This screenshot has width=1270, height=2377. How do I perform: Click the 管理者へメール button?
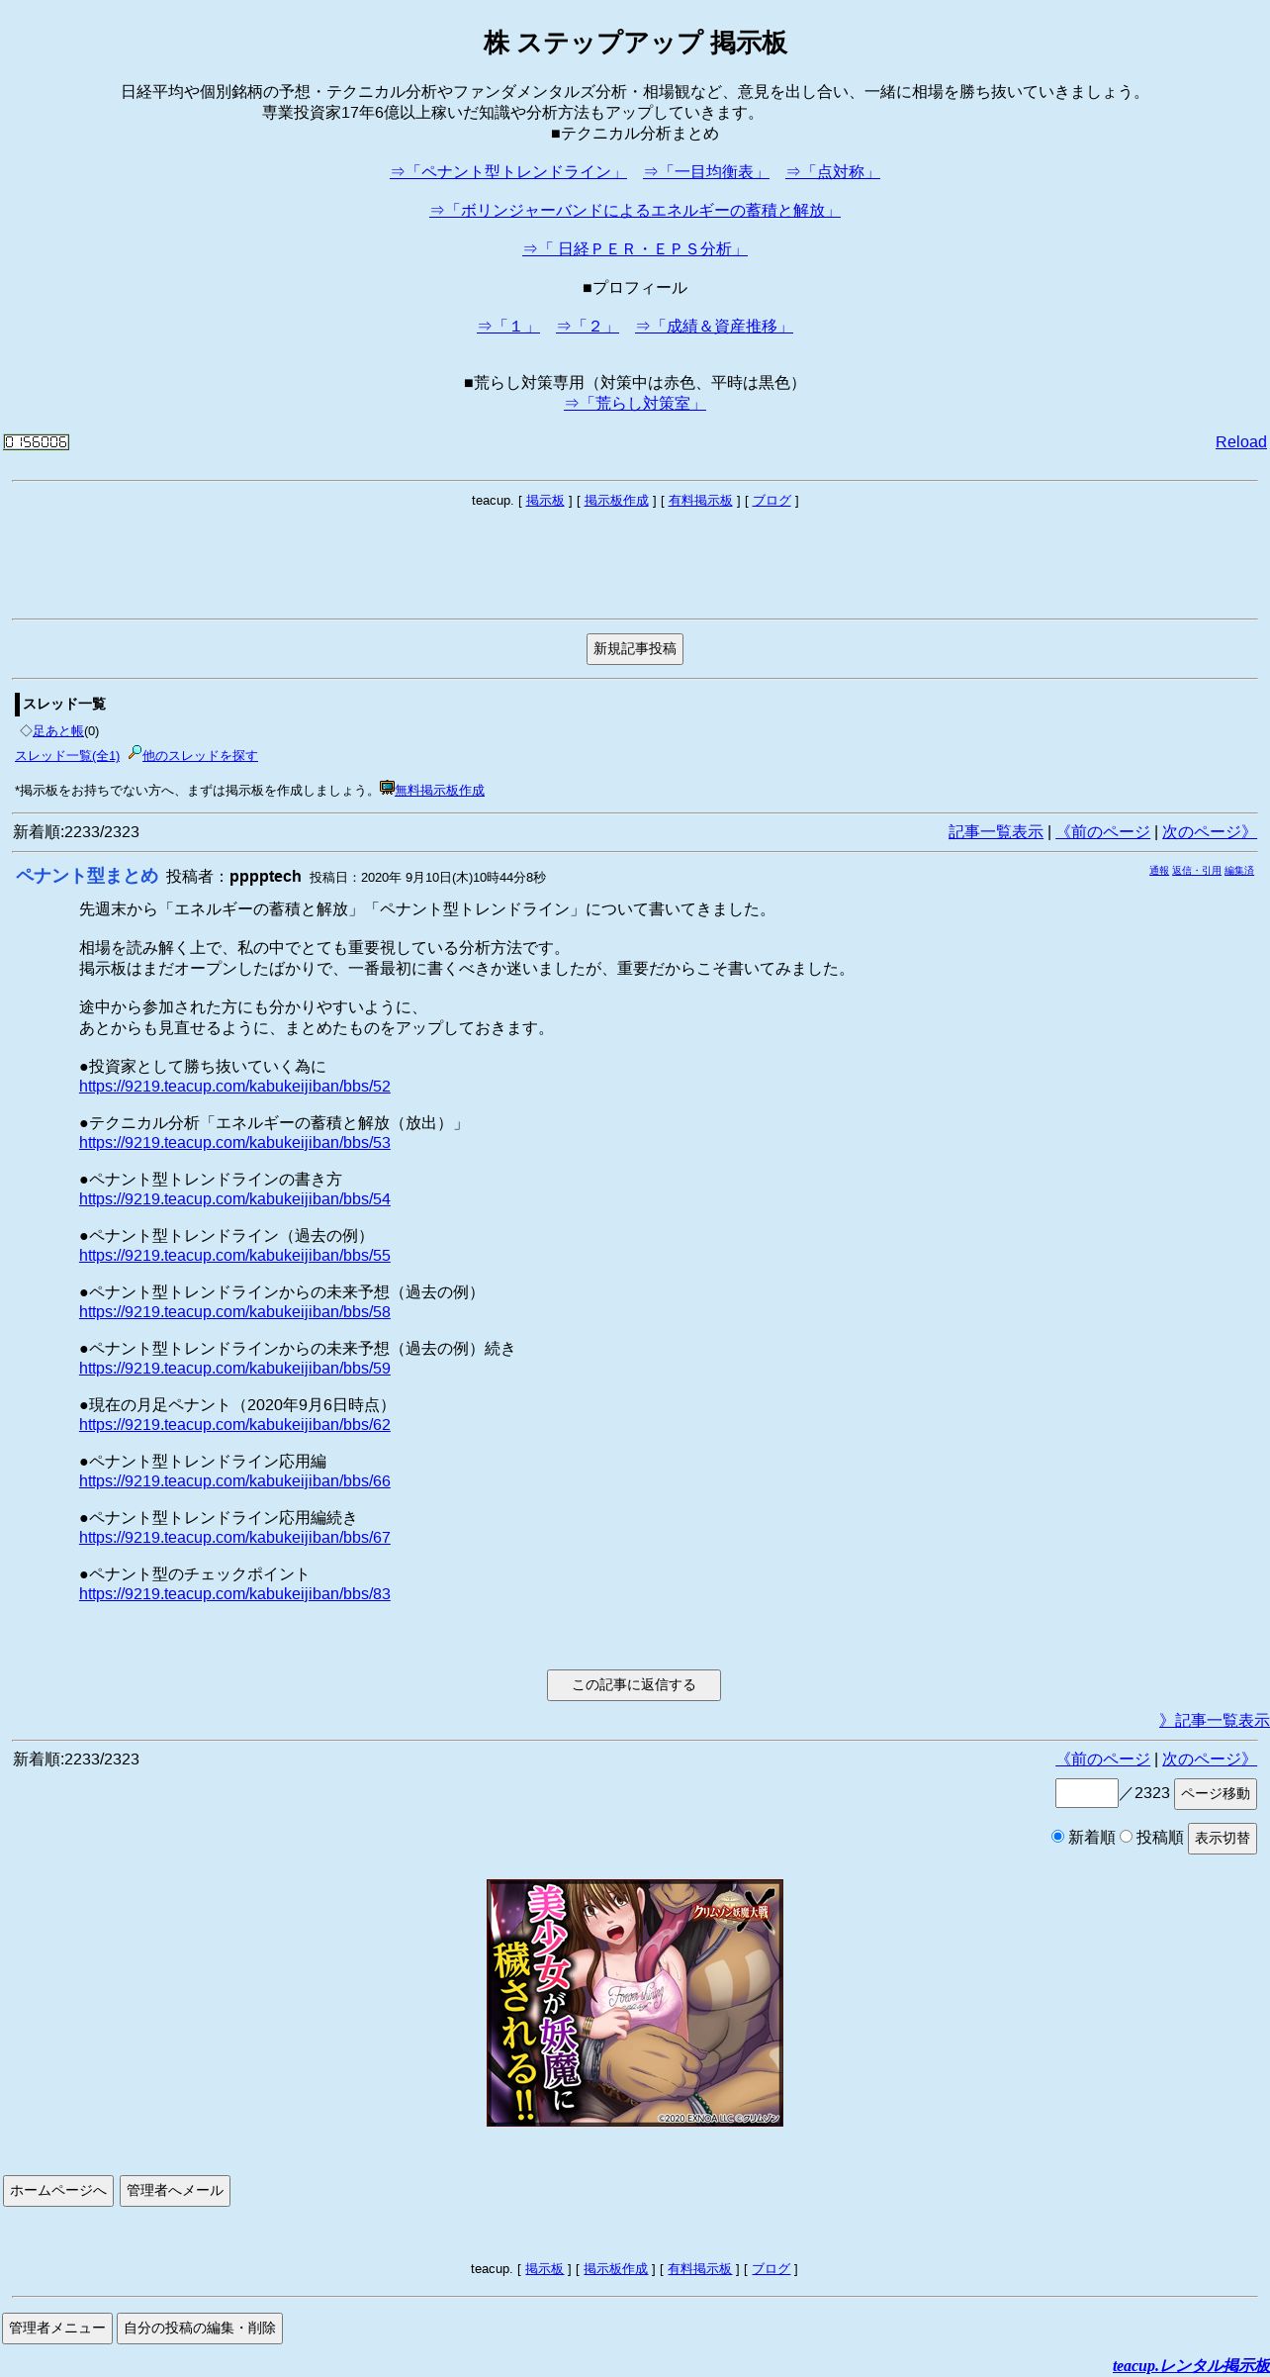pos(175,2191)
